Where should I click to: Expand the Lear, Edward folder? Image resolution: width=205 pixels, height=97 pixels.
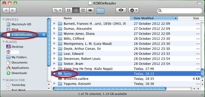(x=55, y=54)
